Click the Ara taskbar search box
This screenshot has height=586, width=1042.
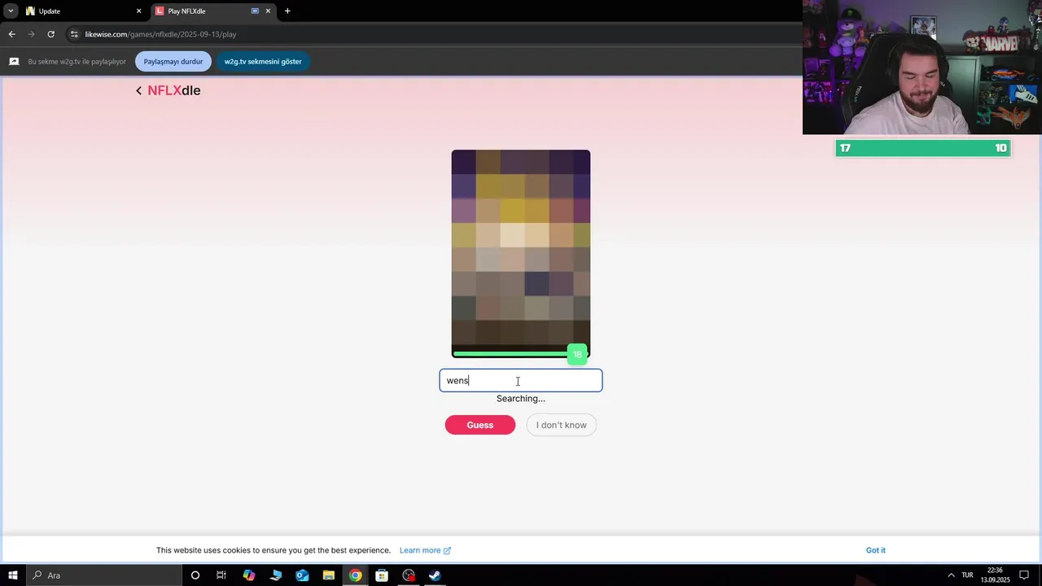[x=104, y=575]
